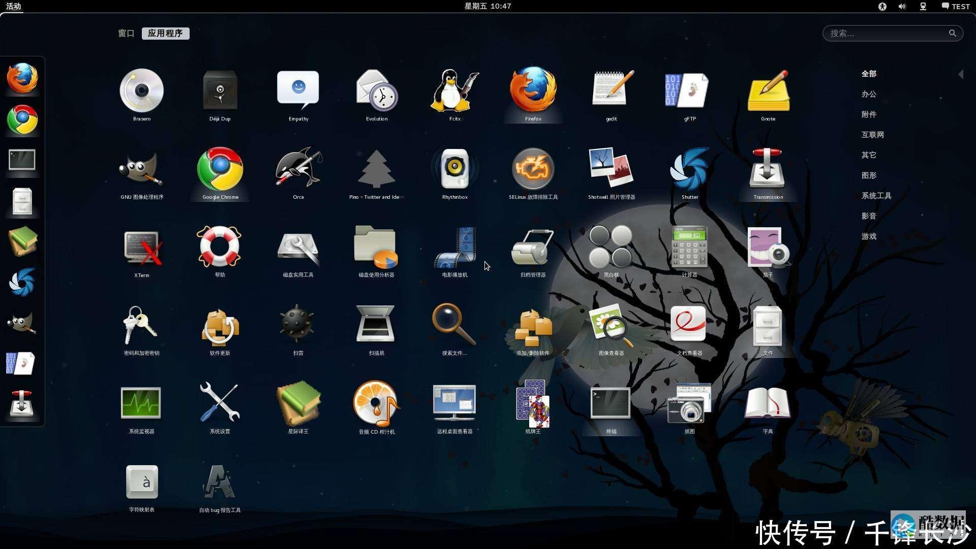This screenshot has width=976, height=549.
Task: Open 文档查看器 document viewer
Action: [x=690, y=330]
